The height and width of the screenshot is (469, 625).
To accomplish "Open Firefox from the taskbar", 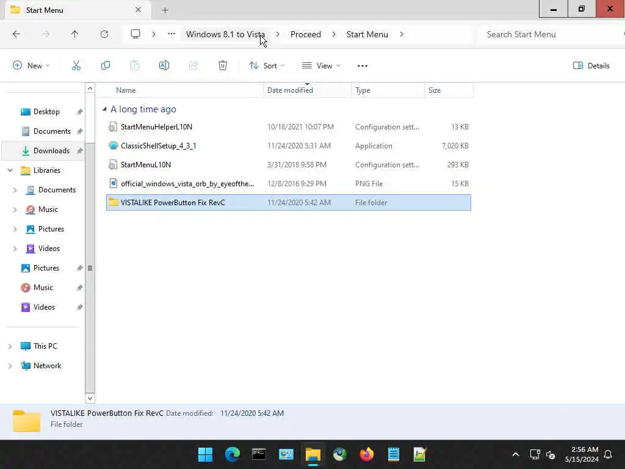I will pyautogui.click(x=367, y=454).
